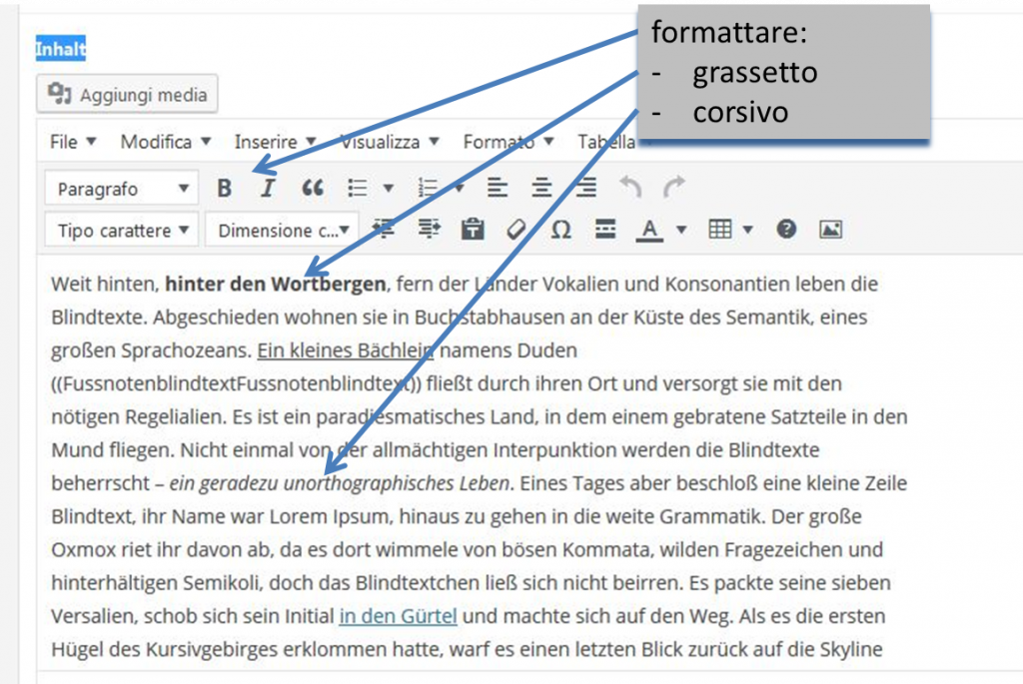The height and width of the screenshot is (684, 1023).
Task: Open the Inserire menu
Action: point(276,142)
